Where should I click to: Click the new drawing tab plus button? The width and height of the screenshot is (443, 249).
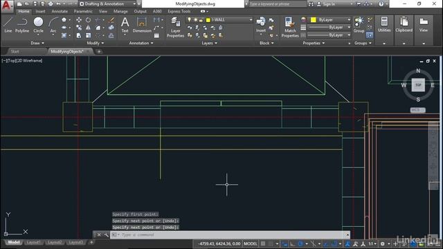pos(99,51)
